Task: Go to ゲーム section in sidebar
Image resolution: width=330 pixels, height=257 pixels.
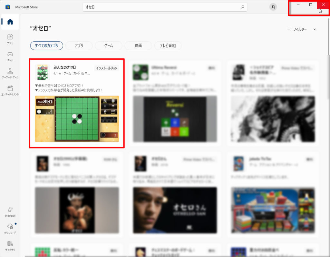Action: [10, 56]
